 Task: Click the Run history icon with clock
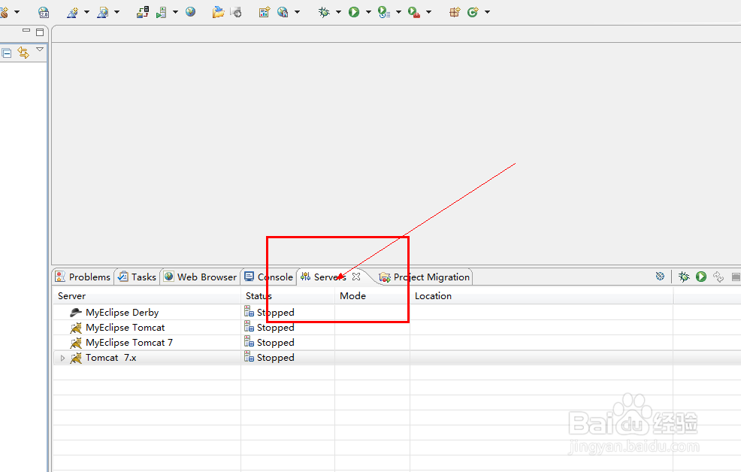[x=384, y=12]
